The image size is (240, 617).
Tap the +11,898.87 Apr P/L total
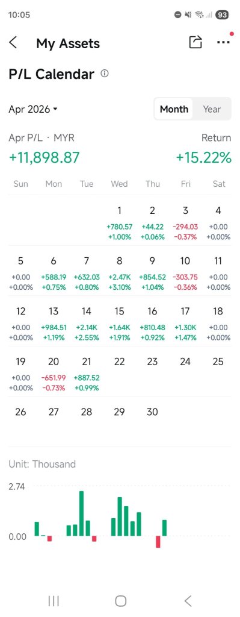(44, 157)
